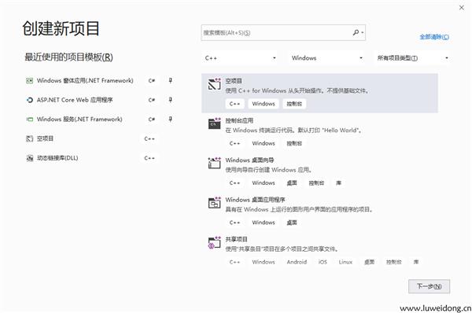
Task: Select Windows 服务(.NET Framework) recent template
Action: point(79,120)
